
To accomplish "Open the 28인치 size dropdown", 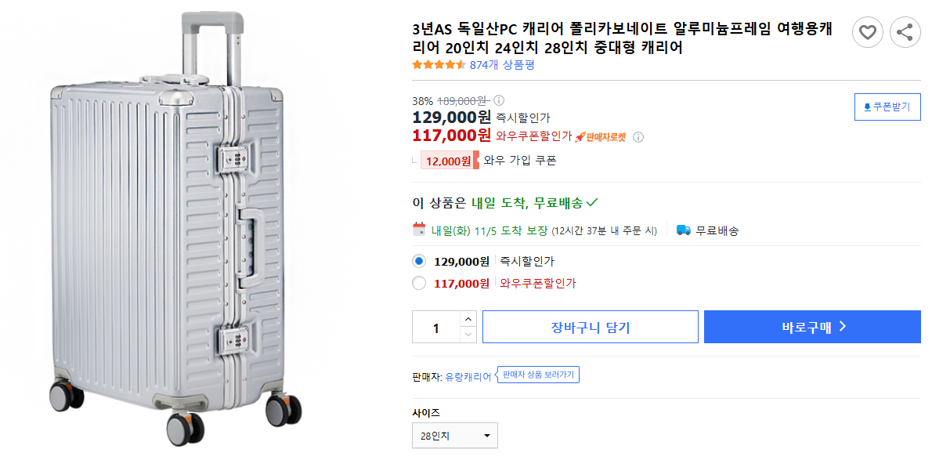I will coord(454,435).
